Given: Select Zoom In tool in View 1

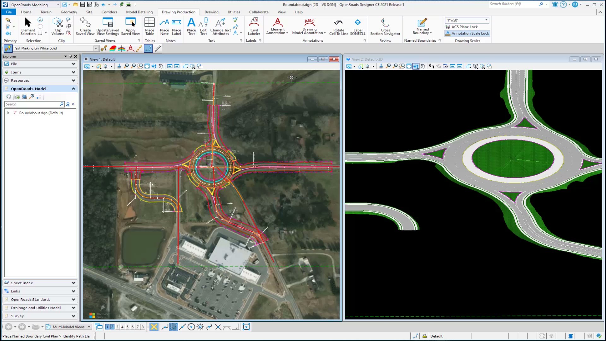Looking at the screenshot, I should 127,66.
